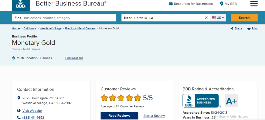Click the briefcase icon for business resources
The image size is (265, 120).
[171, 4]
